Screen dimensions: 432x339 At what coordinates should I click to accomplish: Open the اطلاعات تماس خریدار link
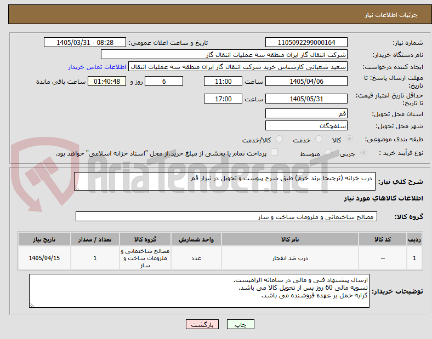[97, 67]
